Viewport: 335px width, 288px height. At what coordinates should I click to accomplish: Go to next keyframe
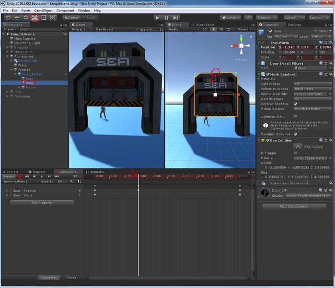coord(49,177)
